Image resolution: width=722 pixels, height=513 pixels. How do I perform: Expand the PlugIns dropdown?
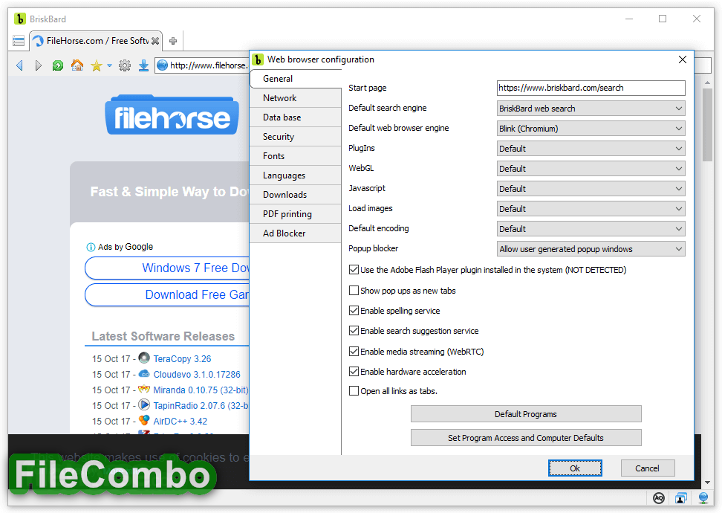[x=591, y=149]
